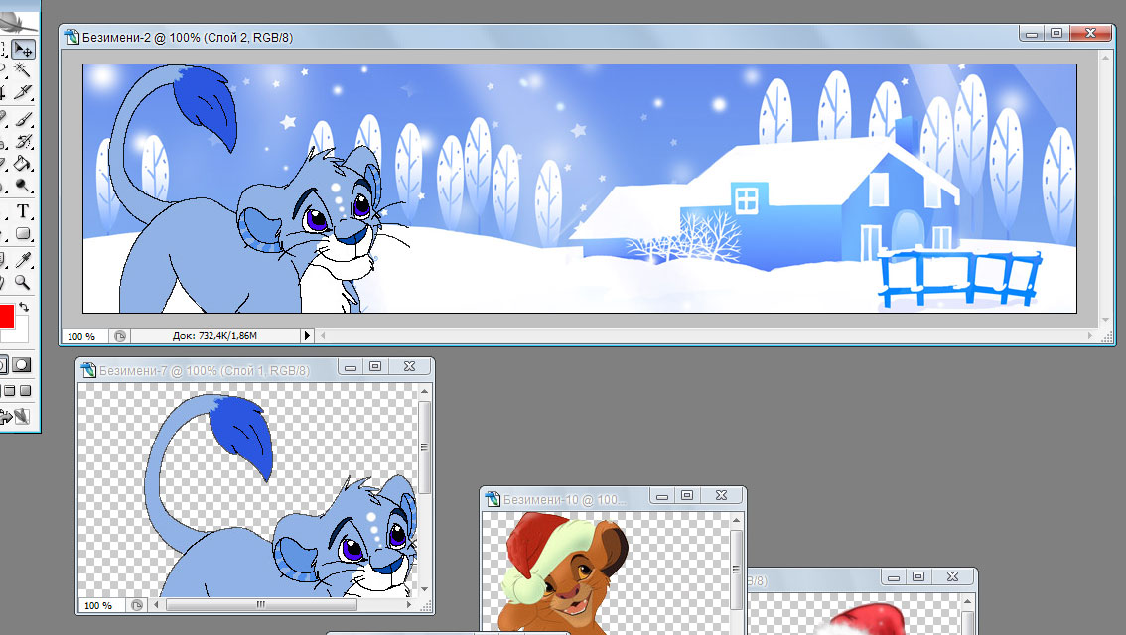Screen dimensions: 1126x635
Task: Select the Dodge tool
Action: pos(22,186)
